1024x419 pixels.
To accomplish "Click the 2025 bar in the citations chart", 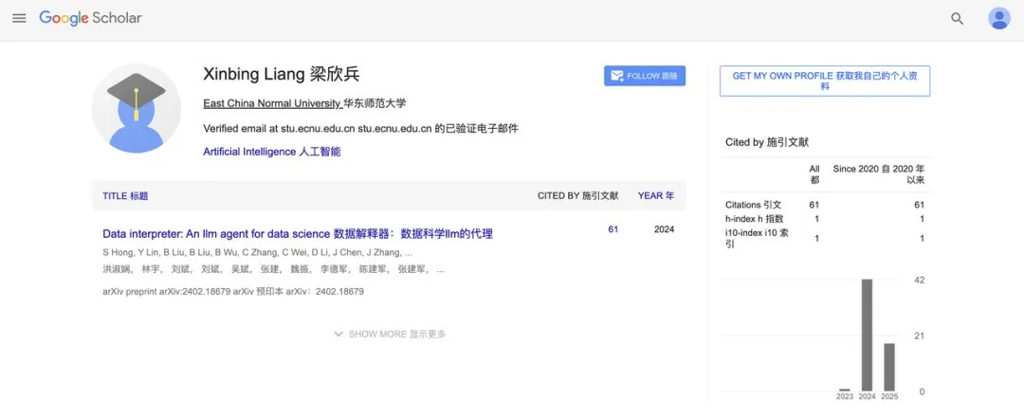I will coord(889,367).
